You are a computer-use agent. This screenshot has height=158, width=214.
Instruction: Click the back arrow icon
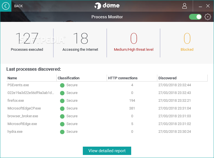pyautogui.click(x=6, y=6)
